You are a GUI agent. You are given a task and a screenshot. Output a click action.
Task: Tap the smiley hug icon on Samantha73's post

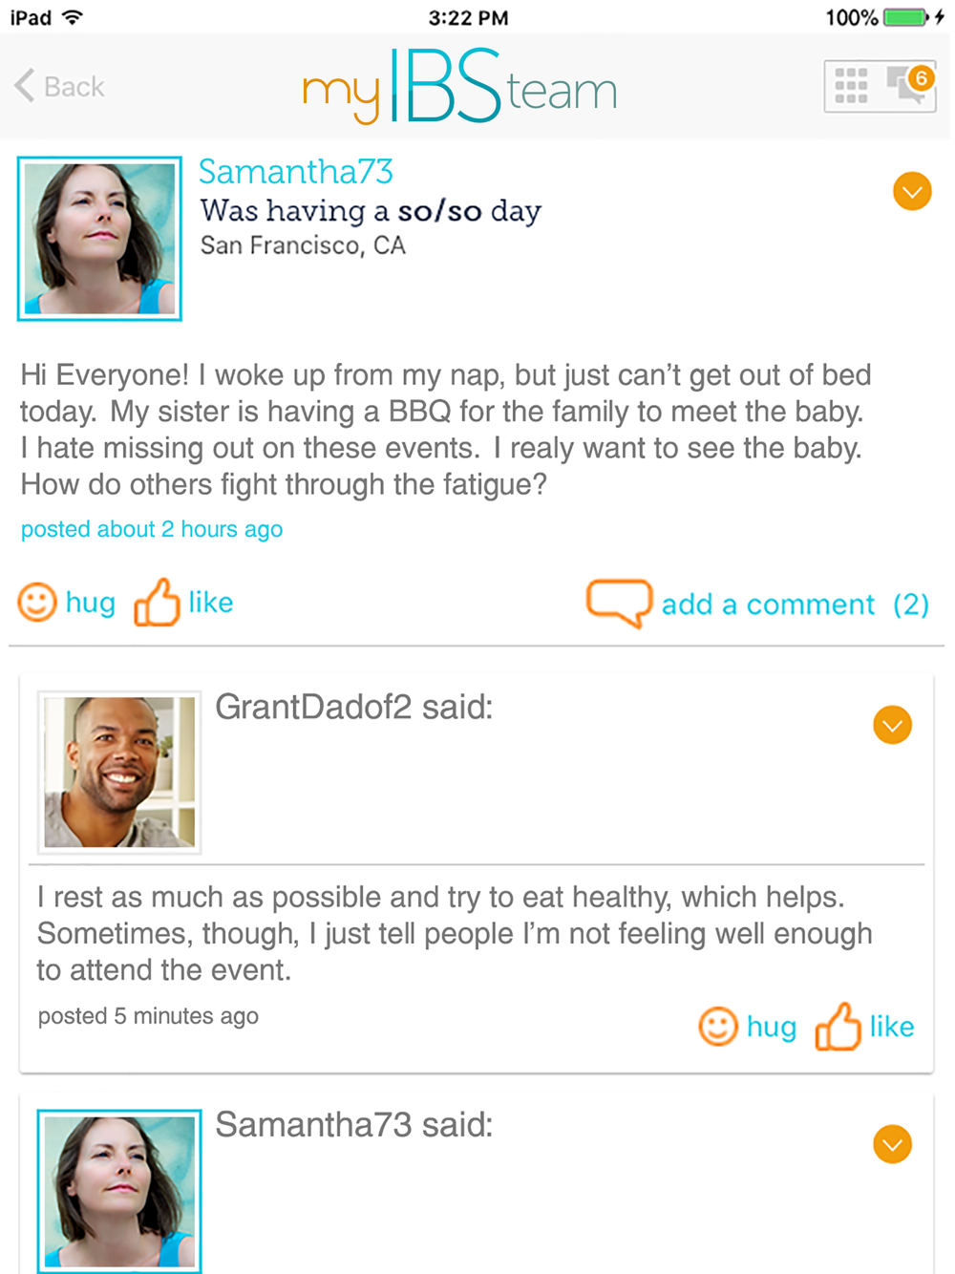[38, 603]
